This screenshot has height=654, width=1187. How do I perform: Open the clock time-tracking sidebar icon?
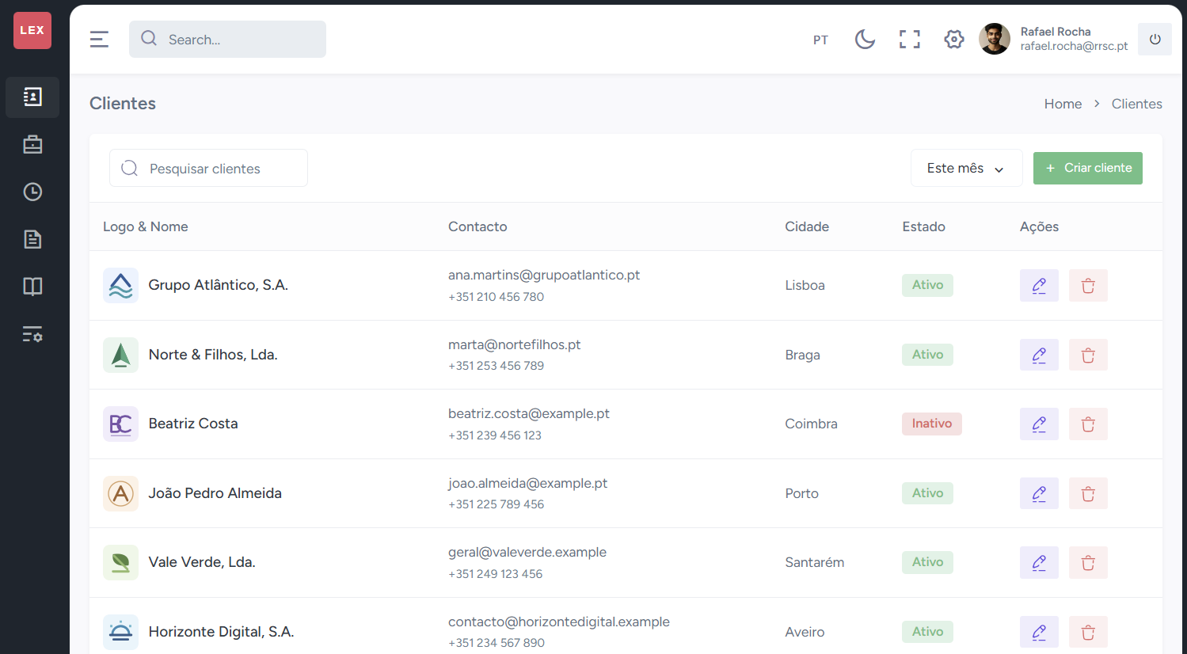point(32,192)
